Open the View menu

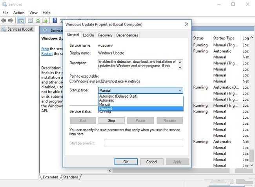(33, 13)
